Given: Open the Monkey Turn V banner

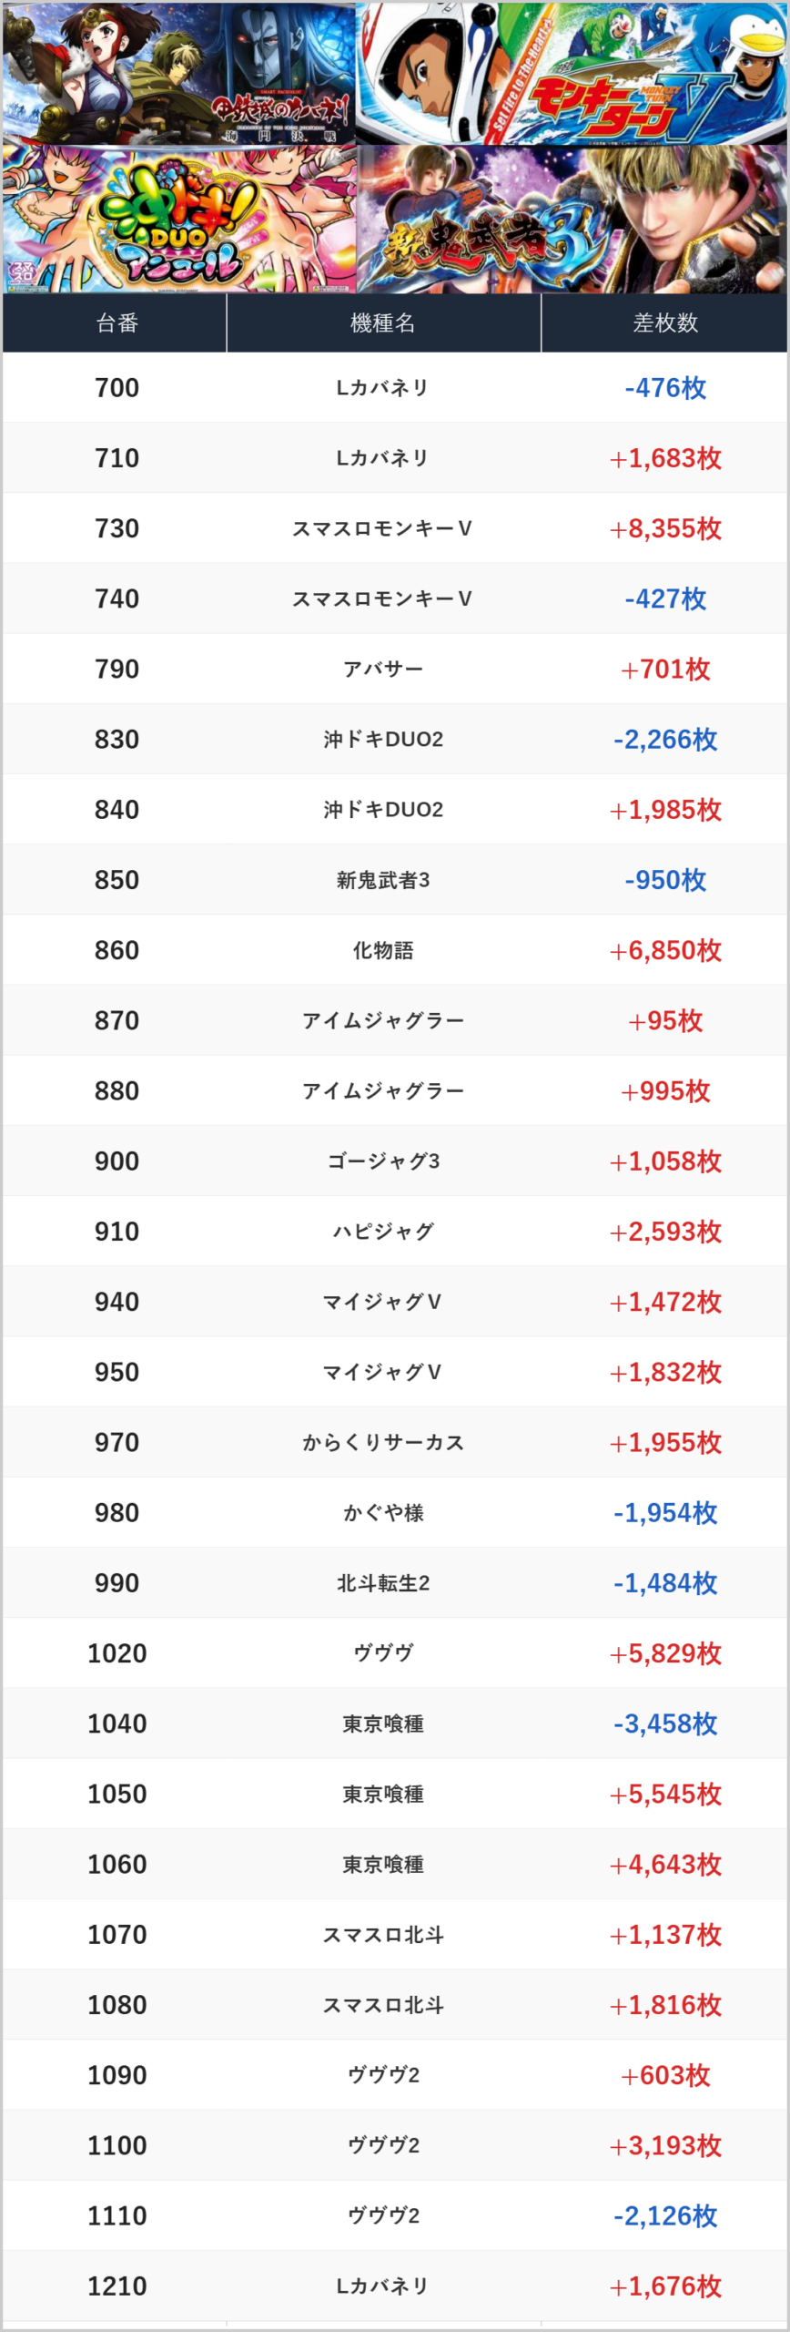Looking at the screenshot, I should (571, 73).
